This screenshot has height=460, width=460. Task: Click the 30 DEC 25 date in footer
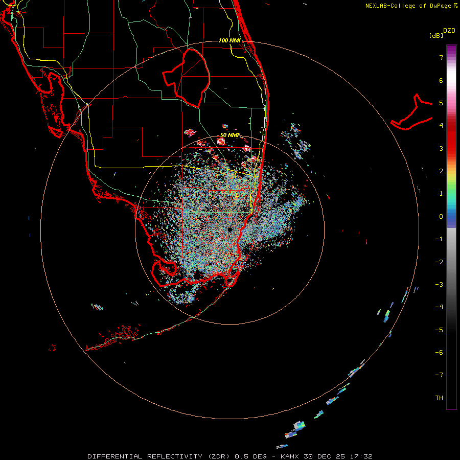324,456
